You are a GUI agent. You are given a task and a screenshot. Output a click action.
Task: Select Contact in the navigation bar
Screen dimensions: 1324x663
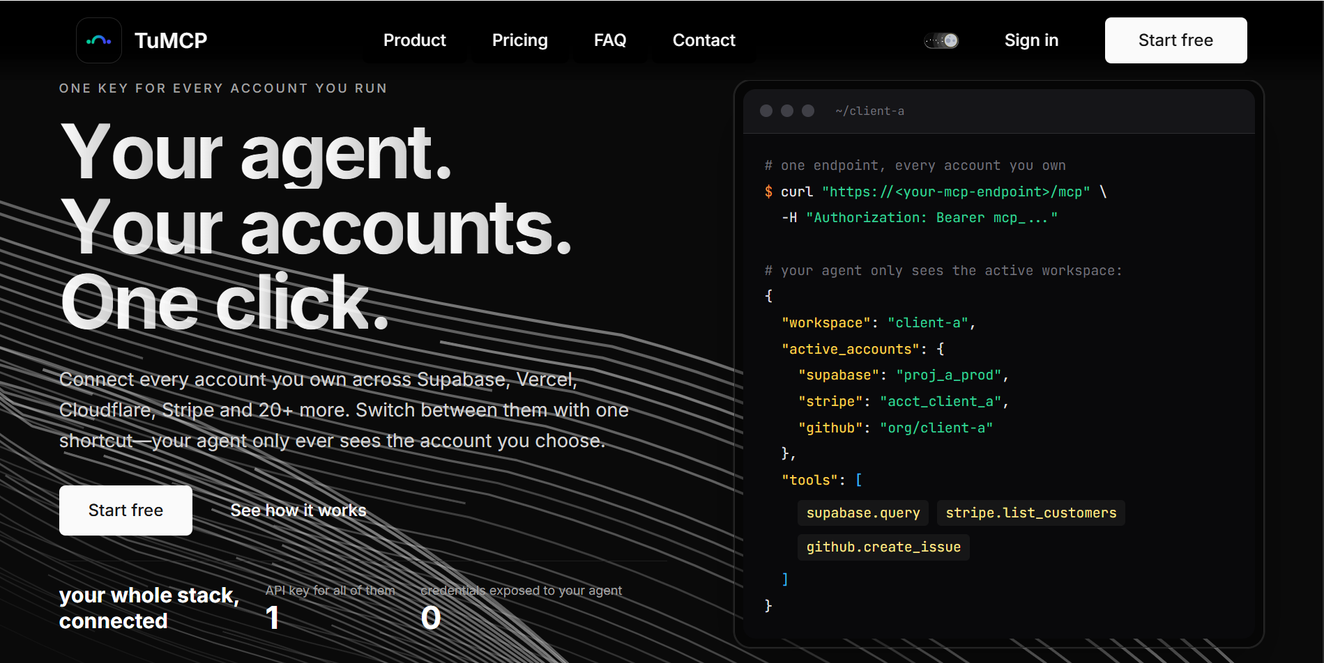704,40
